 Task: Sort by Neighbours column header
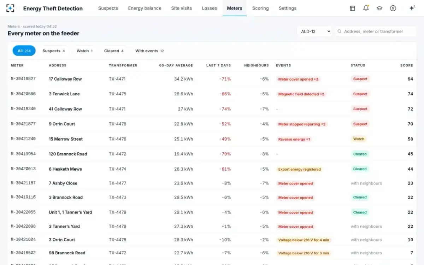tap(257, 65)
